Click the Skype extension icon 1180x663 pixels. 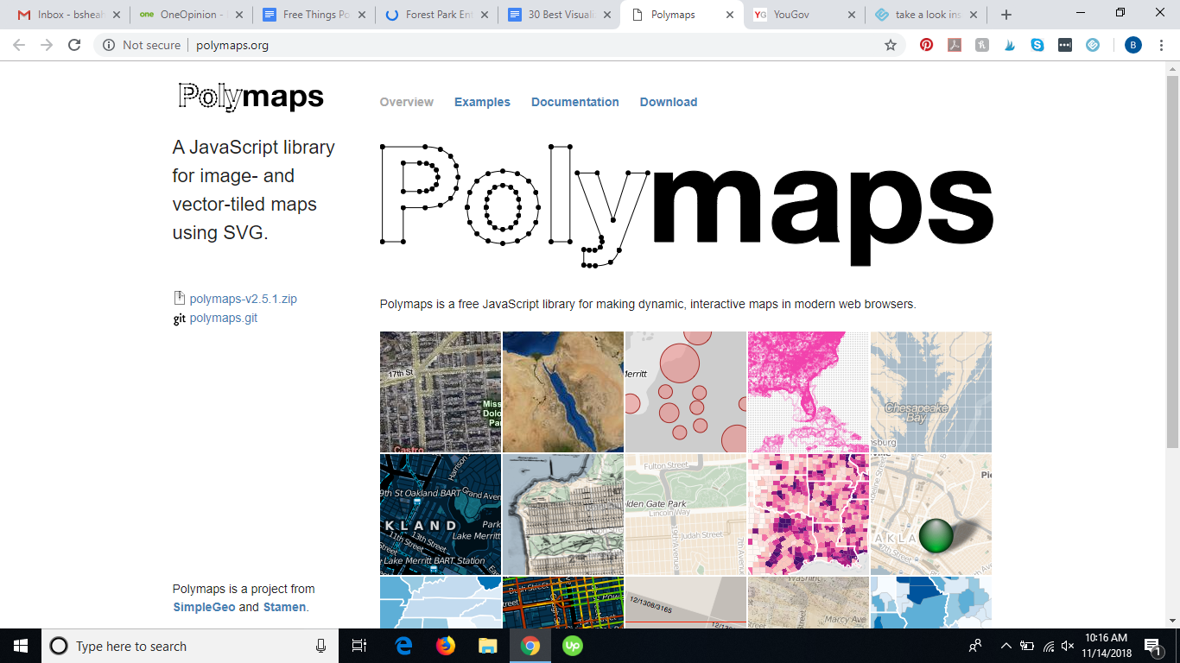click(1037, 45)
